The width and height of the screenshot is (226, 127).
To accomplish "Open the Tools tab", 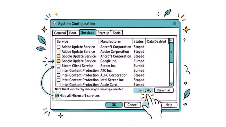I will [x=117, y=33].
